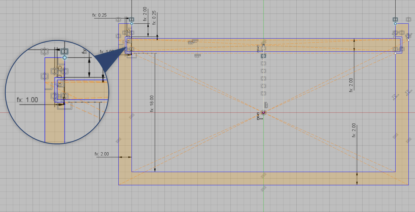Image resolution: width=415 pixels, height=212 pixels.
Task: Click the constraint glyph at the top-right corner
Action: click(396, 19)
